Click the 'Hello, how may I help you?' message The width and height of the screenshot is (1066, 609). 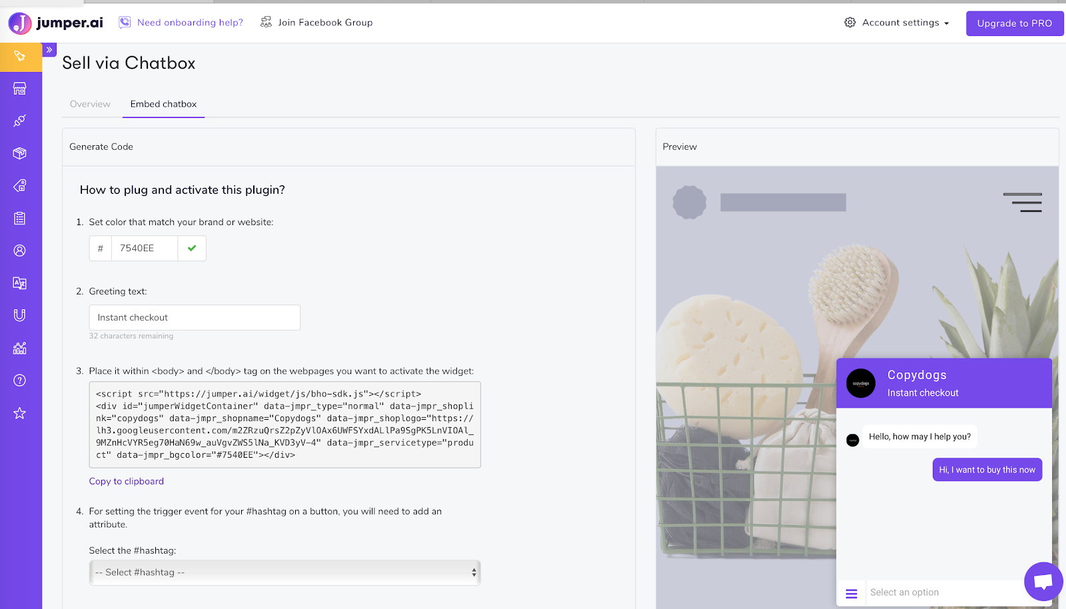(920, 436)
